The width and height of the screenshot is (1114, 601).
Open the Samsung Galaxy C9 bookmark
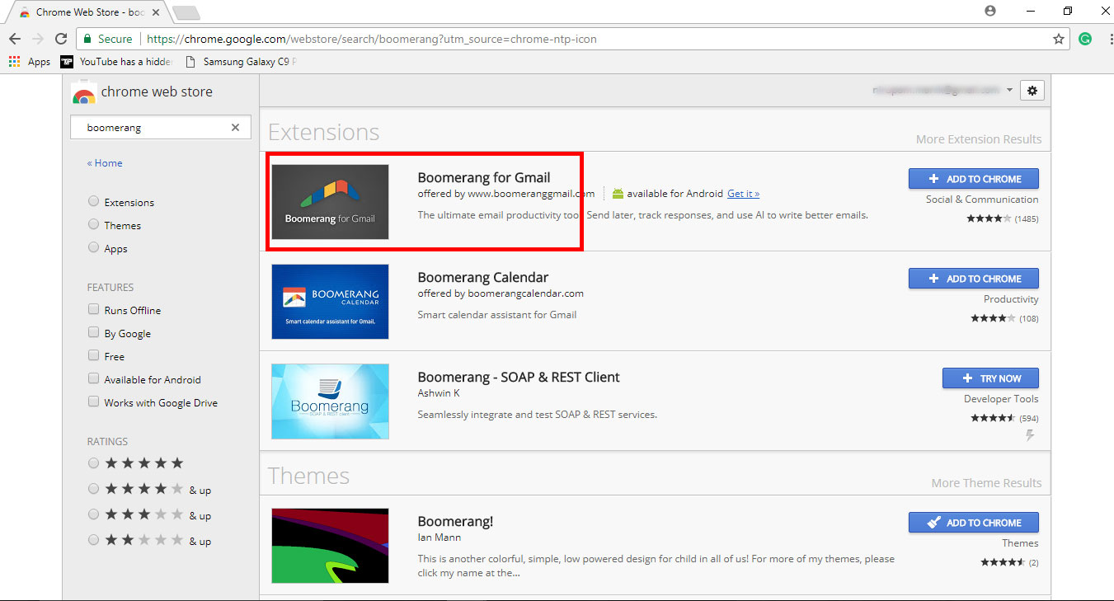point(241,62)
